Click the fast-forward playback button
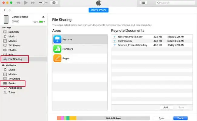 33,3
